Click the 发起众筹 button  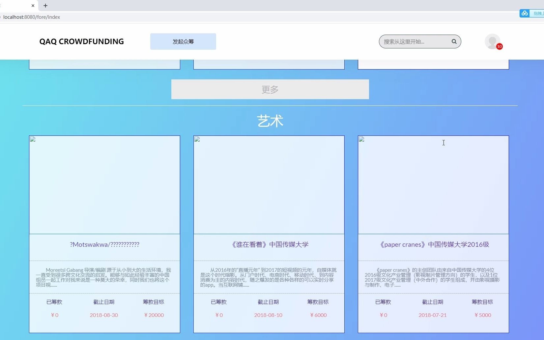[183, 42]
